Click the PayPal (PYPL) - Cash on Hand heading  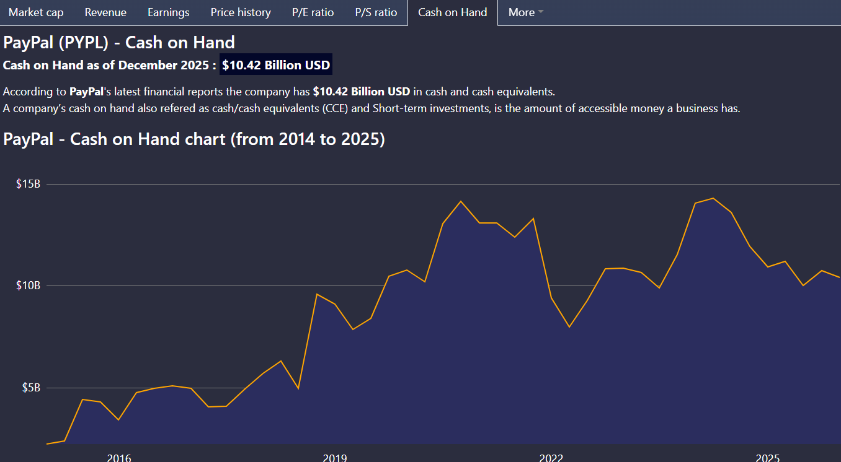pyautogui.click(x=119, y=43)
